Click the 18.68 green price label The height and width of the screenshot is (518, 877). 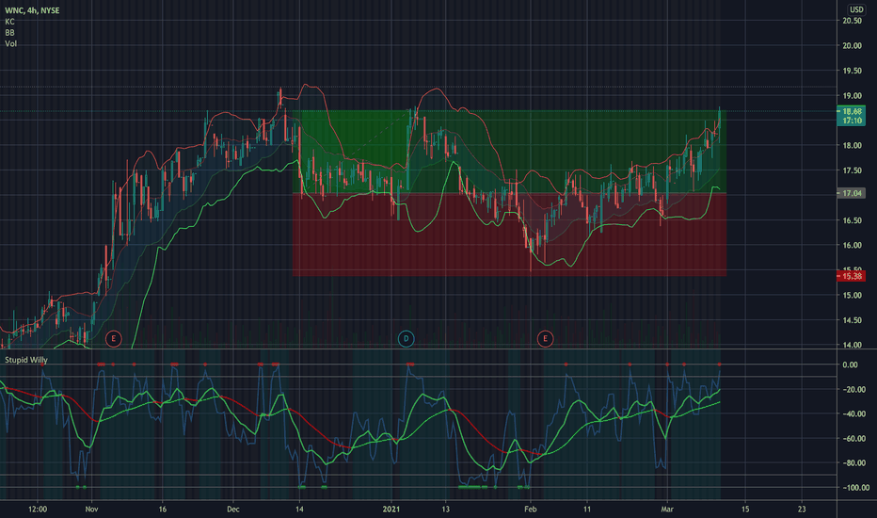coord(852,111)
